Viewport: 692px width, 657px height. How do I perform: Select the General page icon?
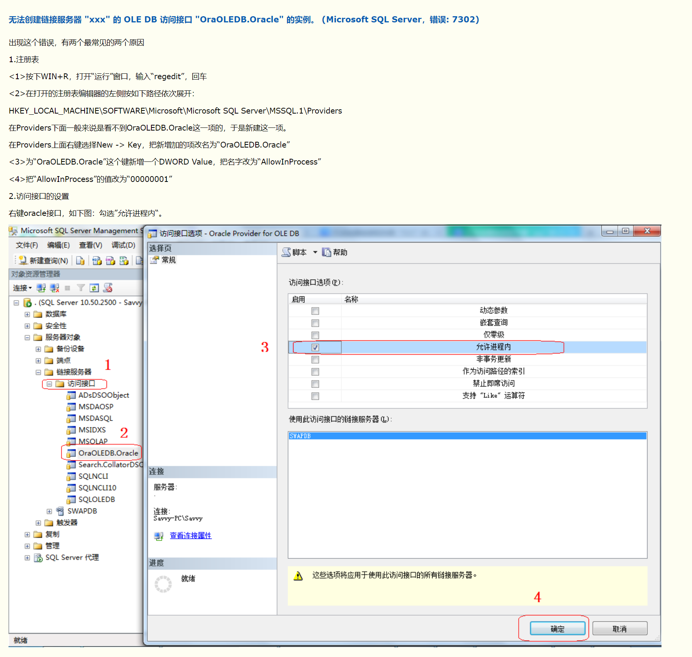[154, 260]
